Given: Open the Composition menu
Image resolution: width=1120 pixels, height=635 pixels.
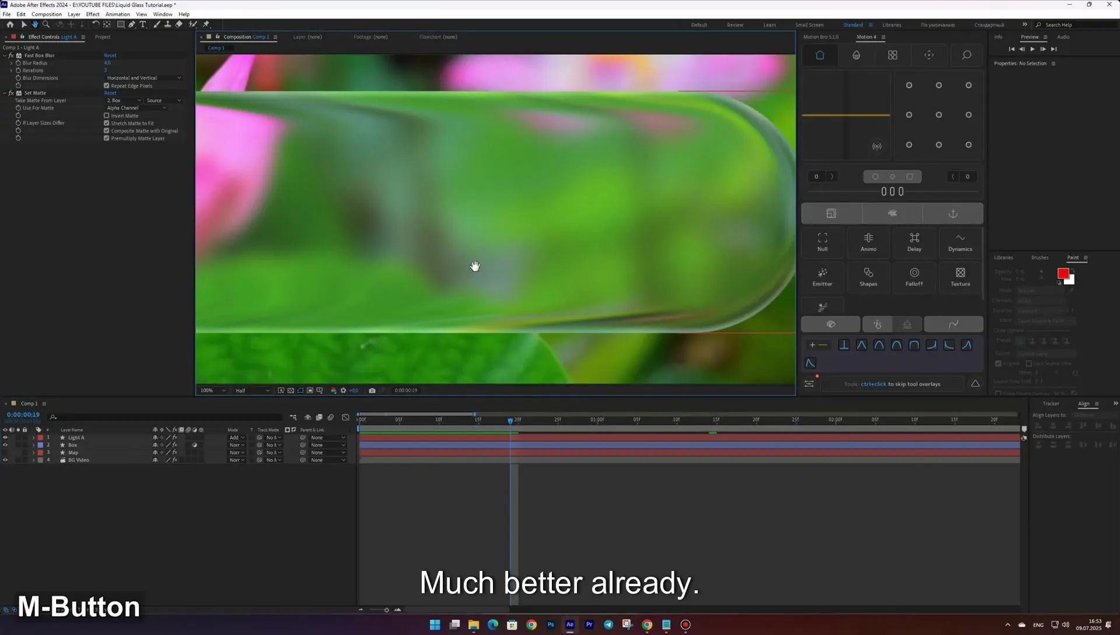Looking at the screenshot, I should coord(47,14).
